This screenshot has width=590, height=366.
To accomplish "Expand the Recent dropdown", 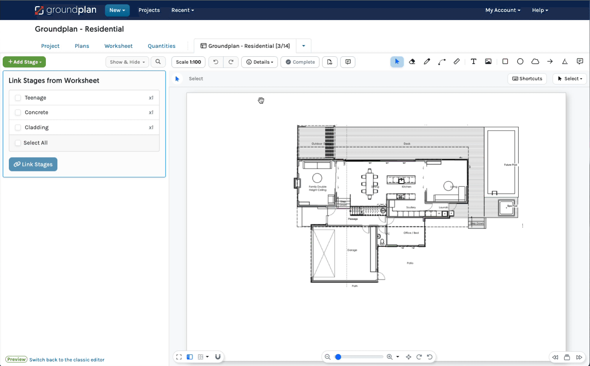I will click(x=183, y=10).
